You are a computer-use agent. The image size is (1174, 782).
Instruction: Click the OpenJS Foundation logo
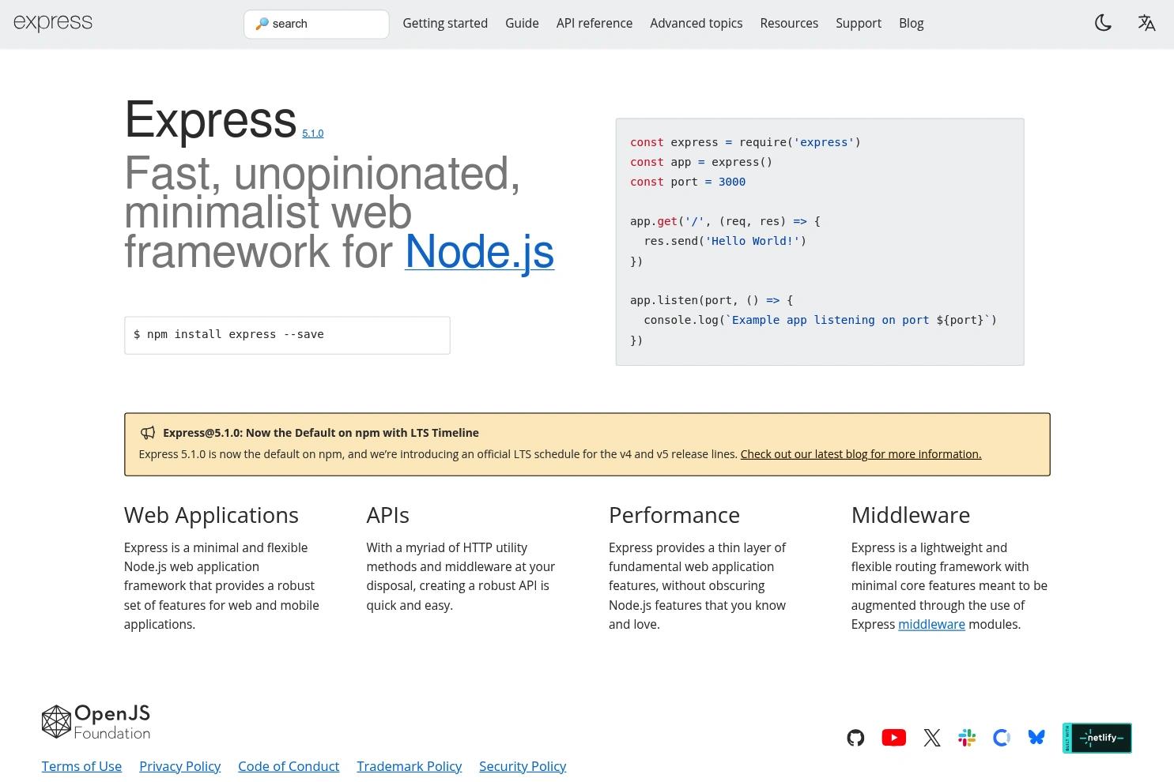(x=96, y=722)
